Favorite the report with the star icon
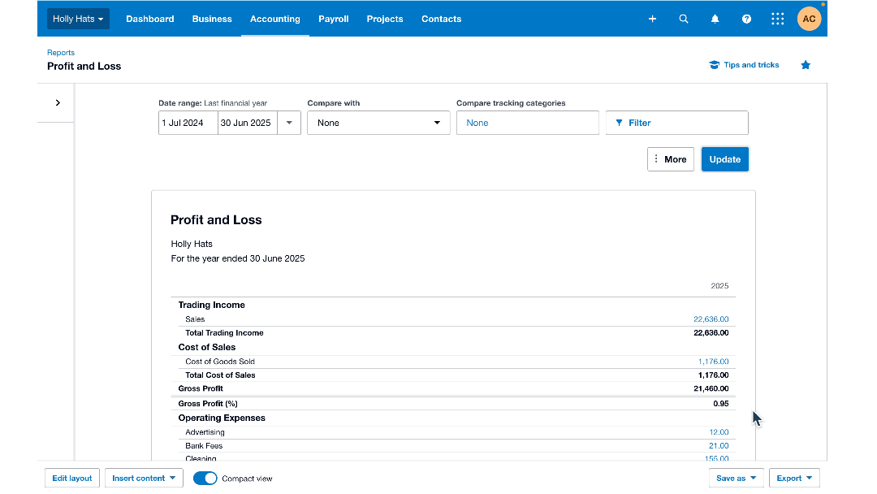 (x=806, y=65)
